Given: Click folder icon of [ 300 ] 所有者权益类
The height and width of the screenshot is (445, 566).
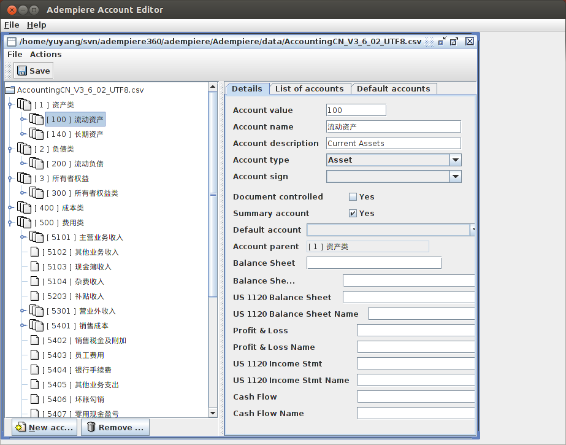Looking at the screenshot, I should point(36,193).
